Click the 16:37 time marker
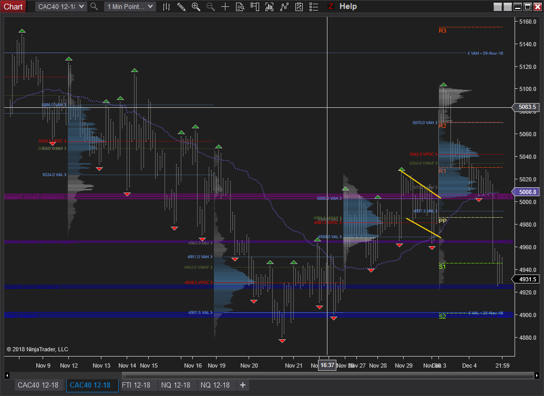544x396 pixels. [x=327, y=365]
